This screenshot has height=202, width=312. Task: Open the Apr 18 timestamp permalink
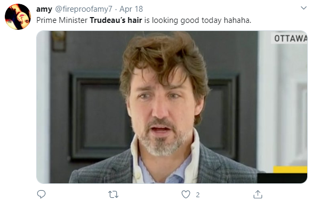tap(131, 9)
